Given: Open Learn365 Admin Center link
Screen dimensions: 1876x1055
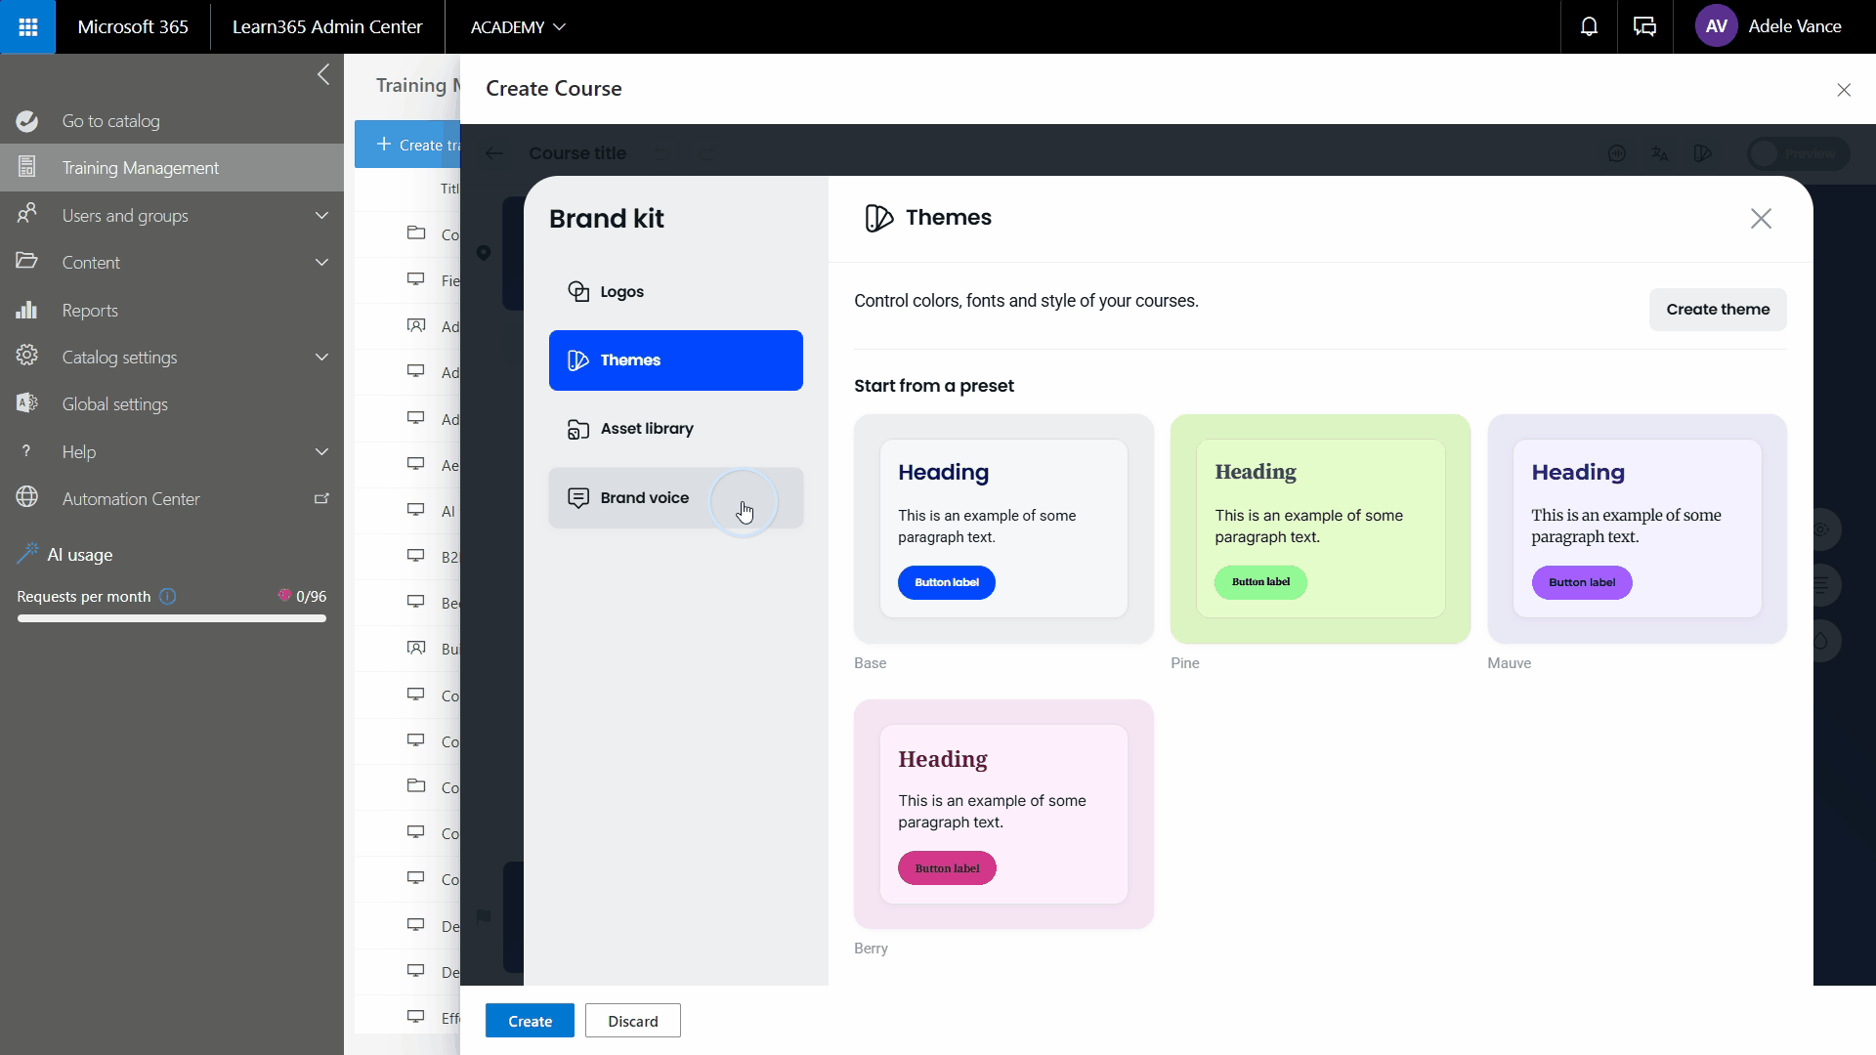Looking at the screenshot, I should [327, 26].
